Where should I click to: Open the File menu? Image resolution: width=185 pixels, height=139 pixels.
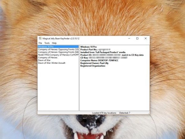[x=40, y=43]
